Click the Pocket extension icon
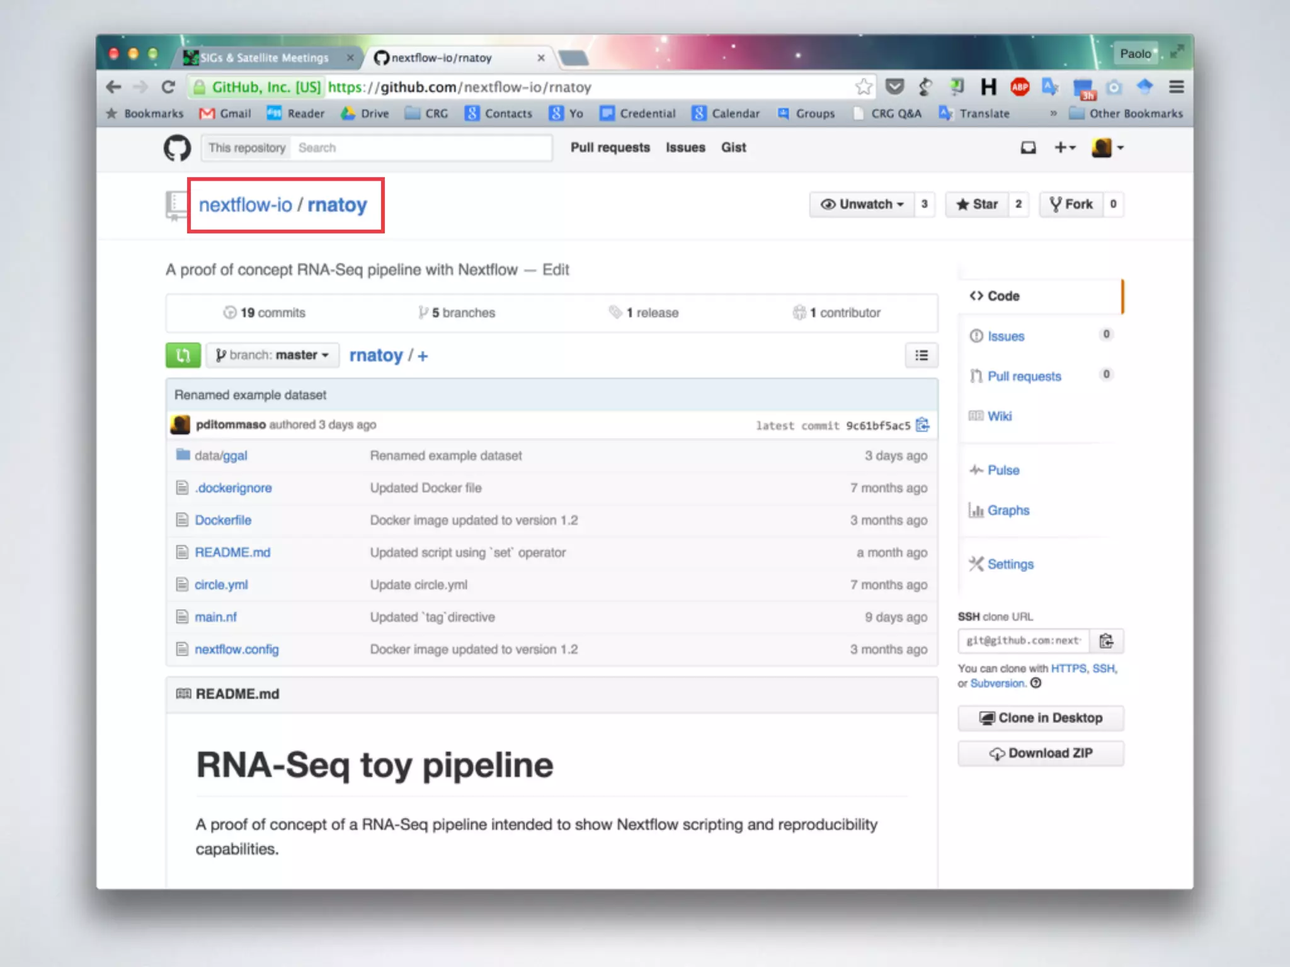The image size is (1290, 967). tap(894, 87)
